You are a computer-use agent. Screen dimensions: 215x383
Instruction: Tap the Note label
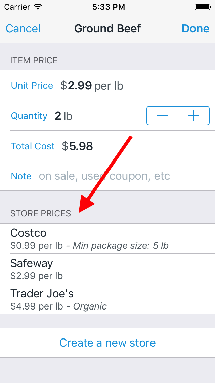pos(21,176)
